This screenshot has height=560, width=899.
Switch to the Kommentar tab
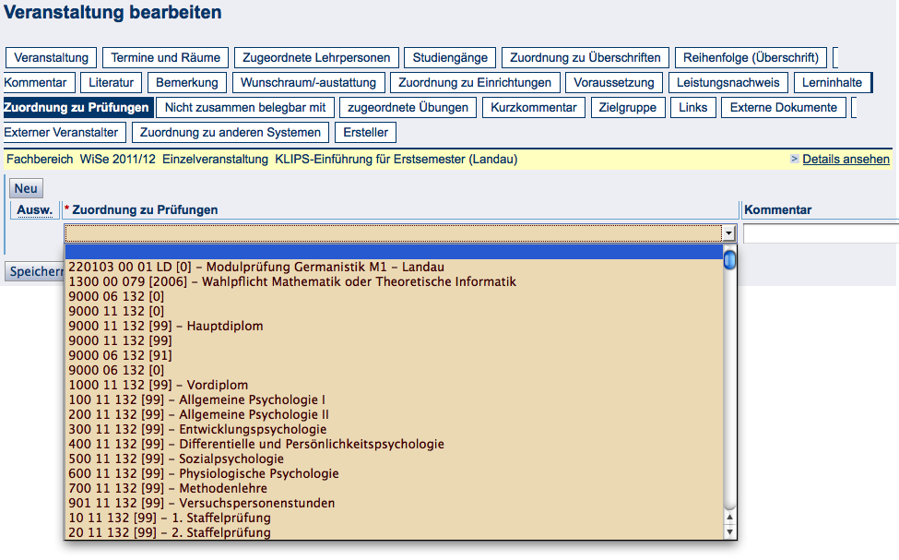(x=38, y=82)
